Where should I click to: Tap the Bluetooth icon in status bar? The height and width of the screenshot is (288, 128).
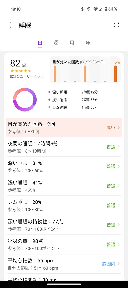tap(82, 9)
